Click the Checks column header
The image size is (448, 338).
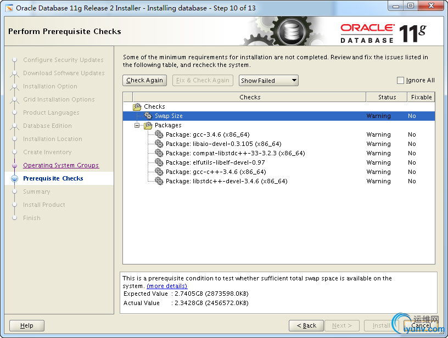249,97
